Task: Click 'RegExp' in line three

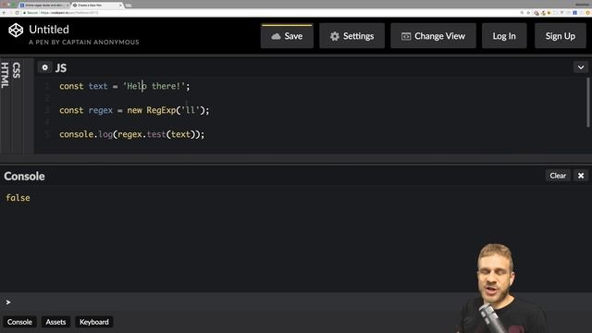Action: pyautogui.click(x=161, y=110)
